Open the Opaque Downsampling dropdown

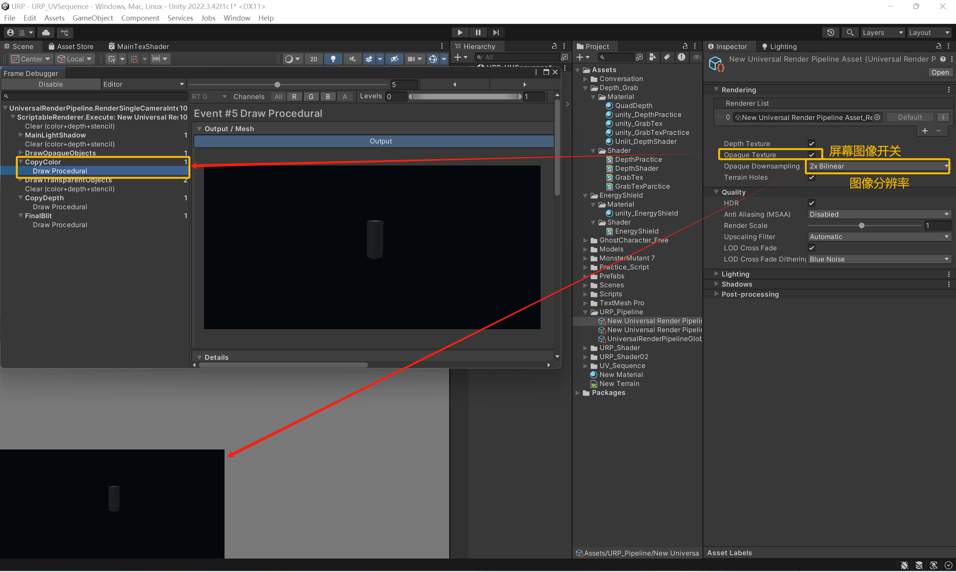(x=878, y=166)
